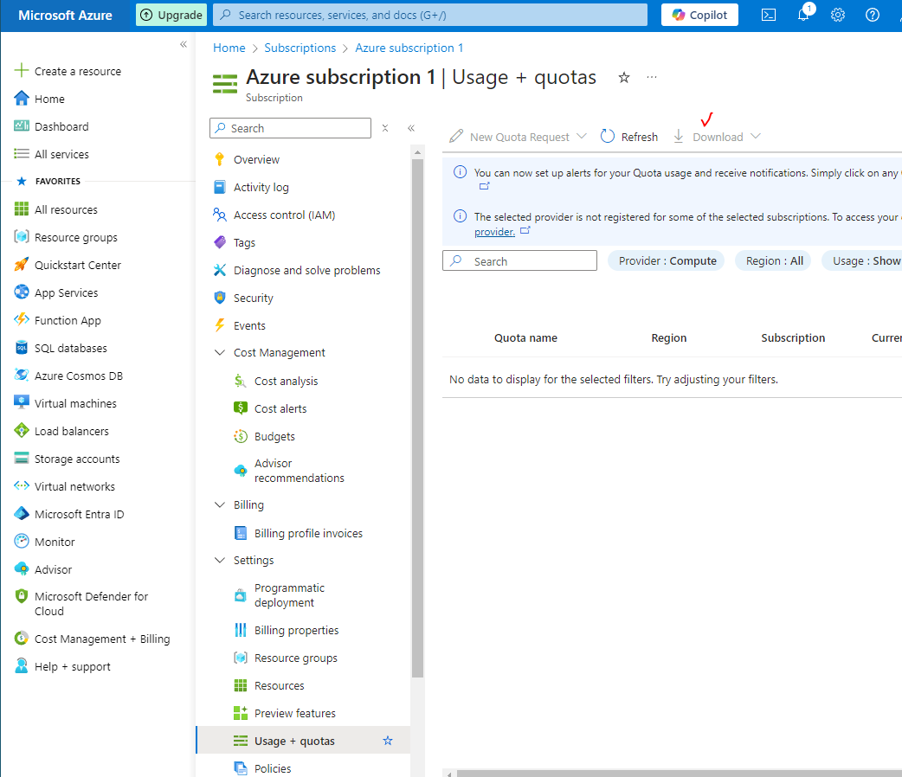Open Resource groups in left sidebar favorites
Viewport: 902px width, 777px height.
pyautogui.click(x=76, y=238)
